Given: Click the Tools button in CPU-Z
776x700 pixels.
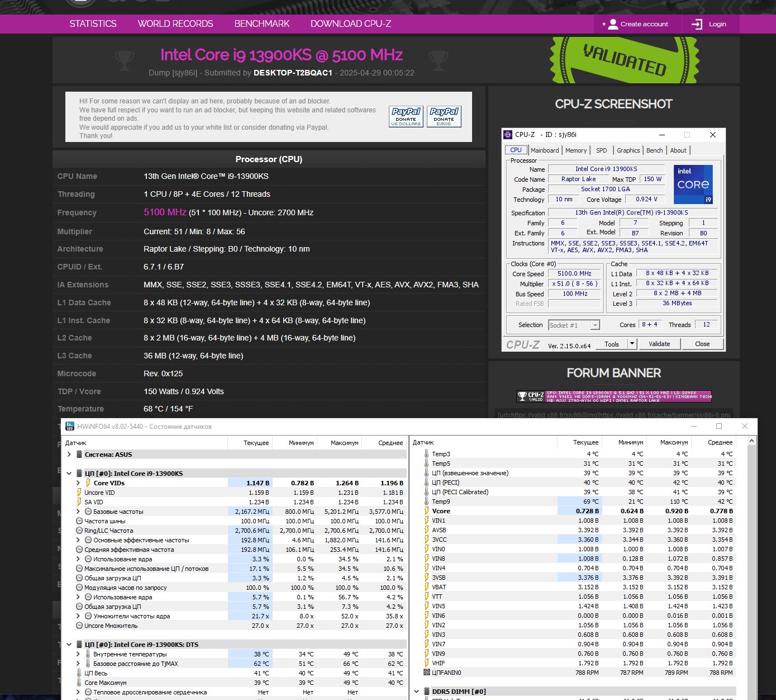Looking at the screenshot, I should click(x=612, y=344).
